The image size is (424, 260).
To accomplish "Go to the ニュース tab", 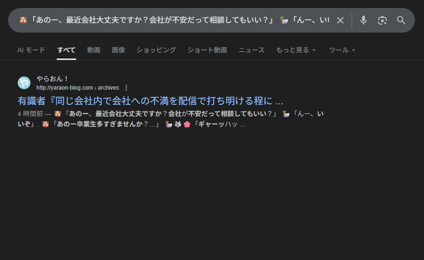I will click(x=251, y=50).
